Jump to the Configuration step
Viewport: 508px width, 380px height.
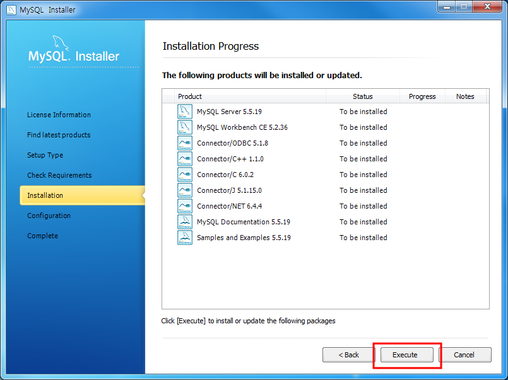coord(49,216)
